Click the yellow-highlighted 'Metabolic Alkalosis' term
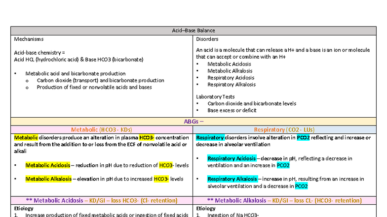 [48, 179]
